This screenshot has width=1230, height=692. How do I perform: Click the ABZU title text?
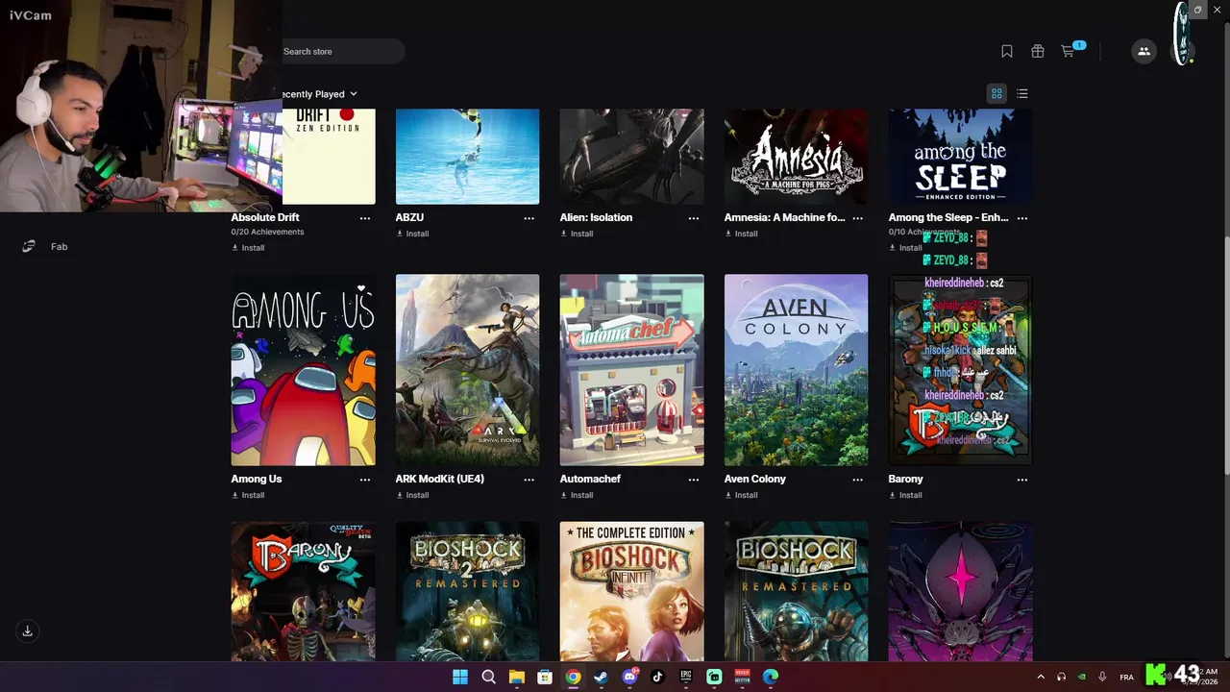pos(409,218)
